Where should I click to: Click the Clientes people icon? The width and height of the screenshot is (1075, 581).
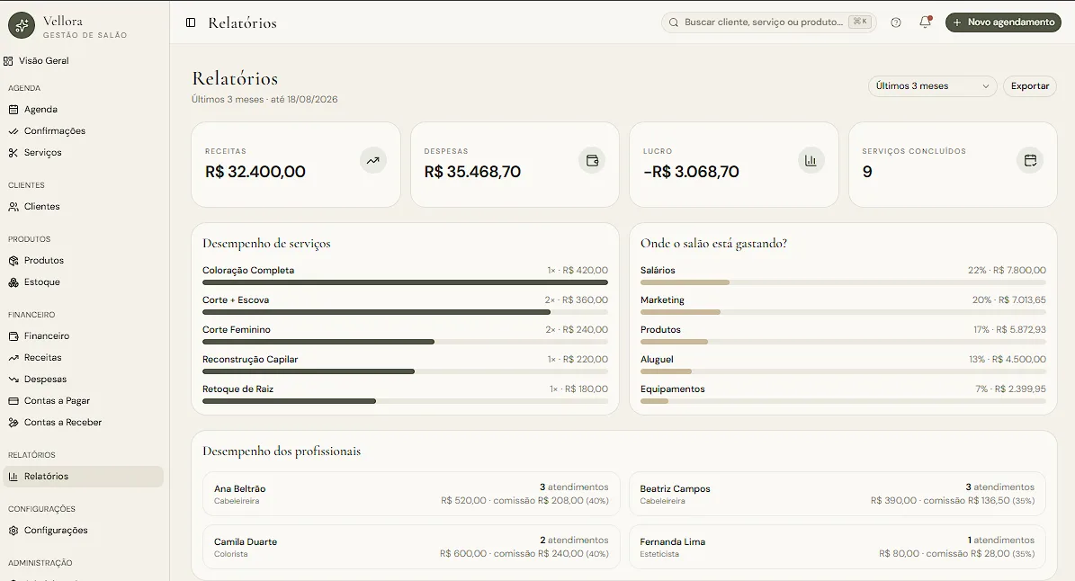pyautogui.click(x=13, y=207)
